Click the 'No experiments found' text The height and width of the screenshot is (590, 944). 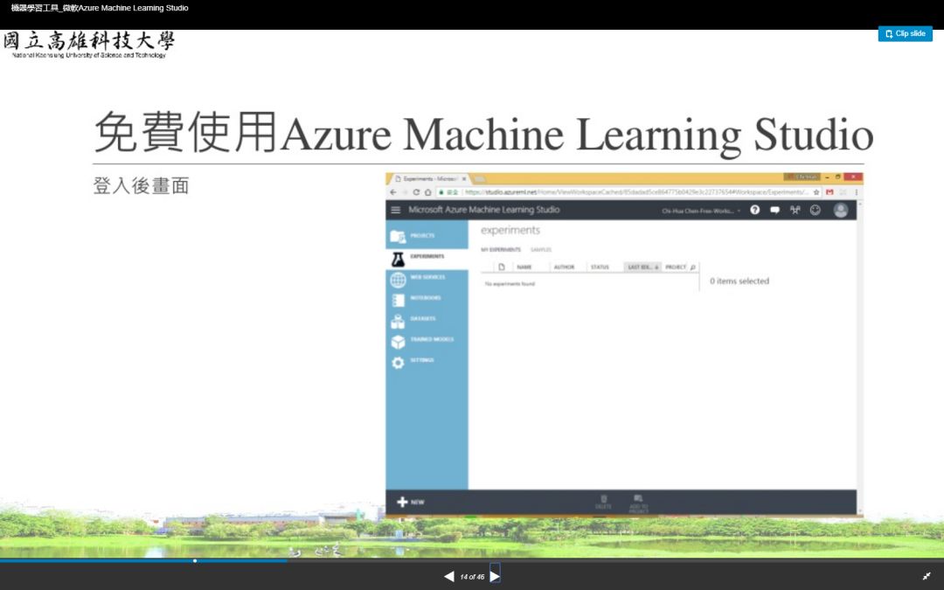(510, 283)
